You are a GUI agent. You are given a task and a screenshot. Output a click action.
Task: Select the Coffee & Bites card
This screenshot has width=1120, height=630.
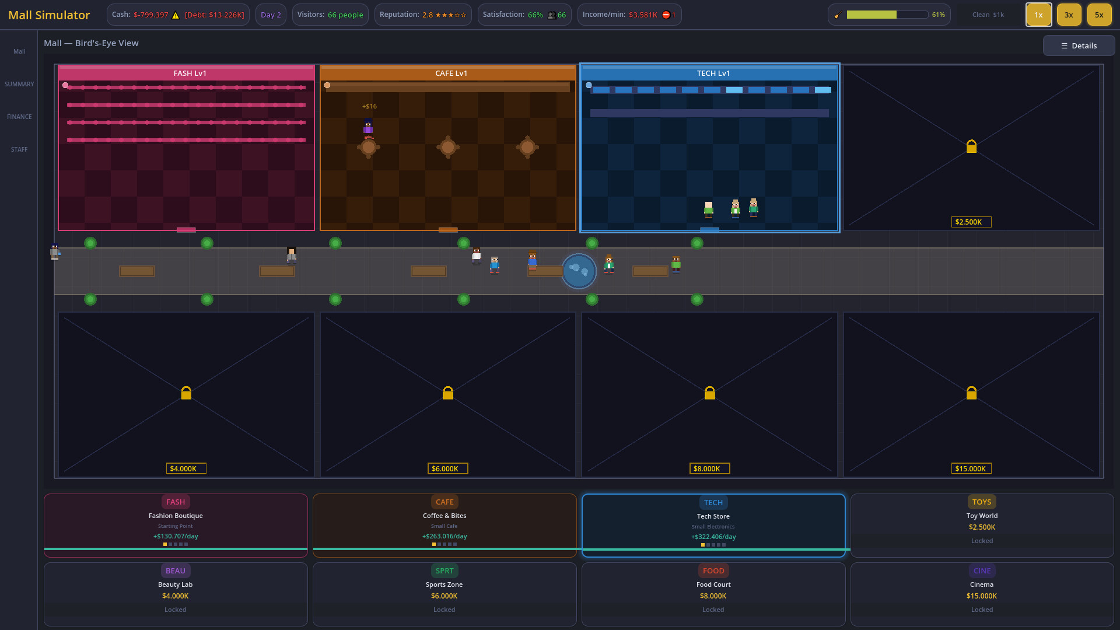pos(444,525)
